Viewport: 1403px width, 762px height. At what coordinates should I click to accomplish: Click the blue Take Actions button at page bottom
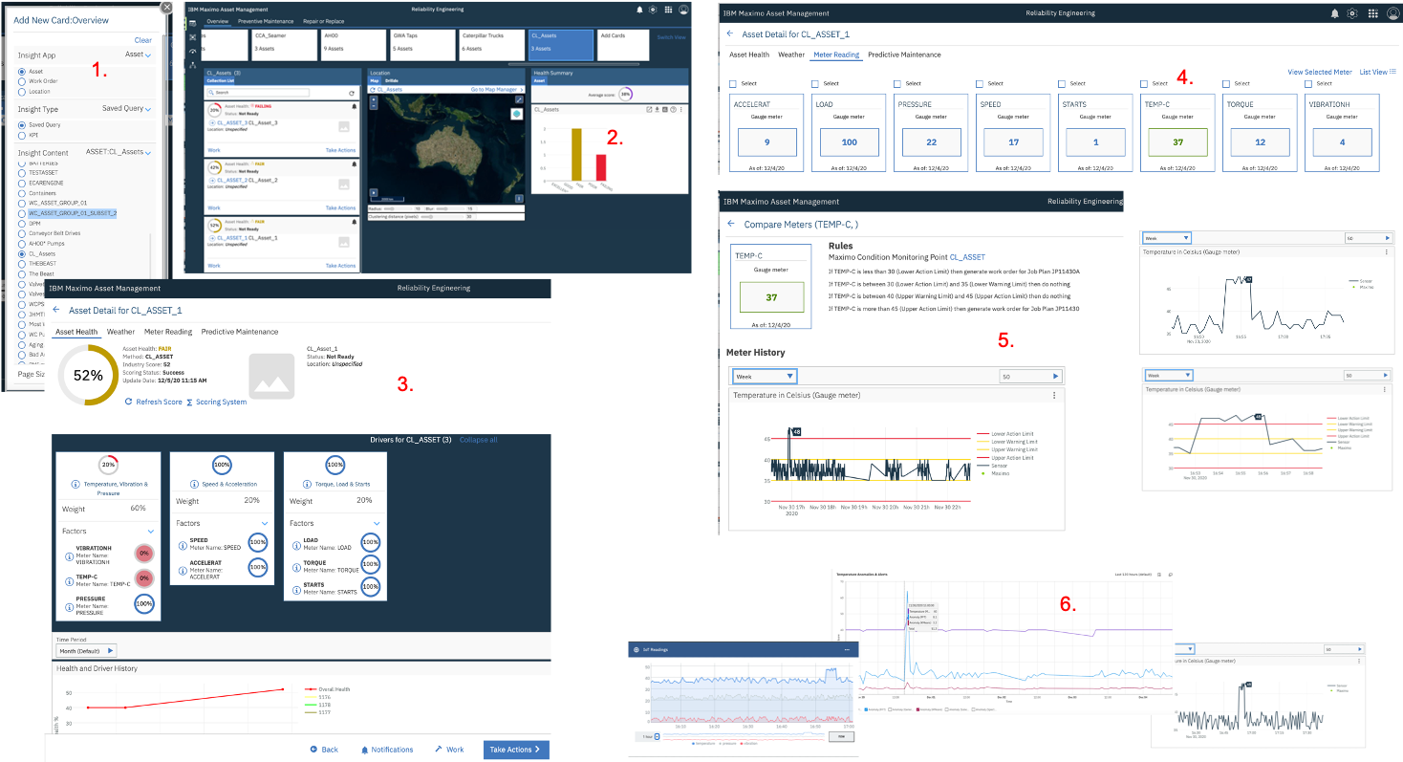516,750
